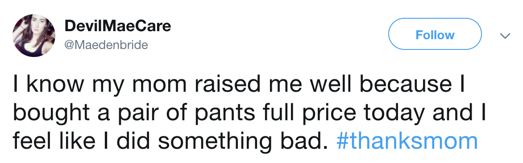Visit the gray username under DevilMaeCare

[x=106, y=45]
